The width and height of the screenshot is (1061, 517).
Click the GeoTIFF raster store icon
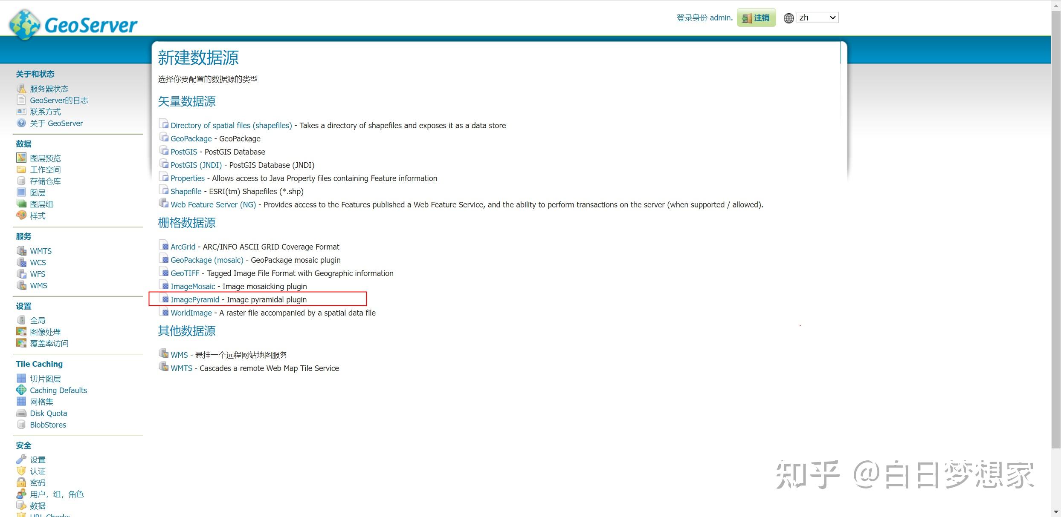pos(164,273)
